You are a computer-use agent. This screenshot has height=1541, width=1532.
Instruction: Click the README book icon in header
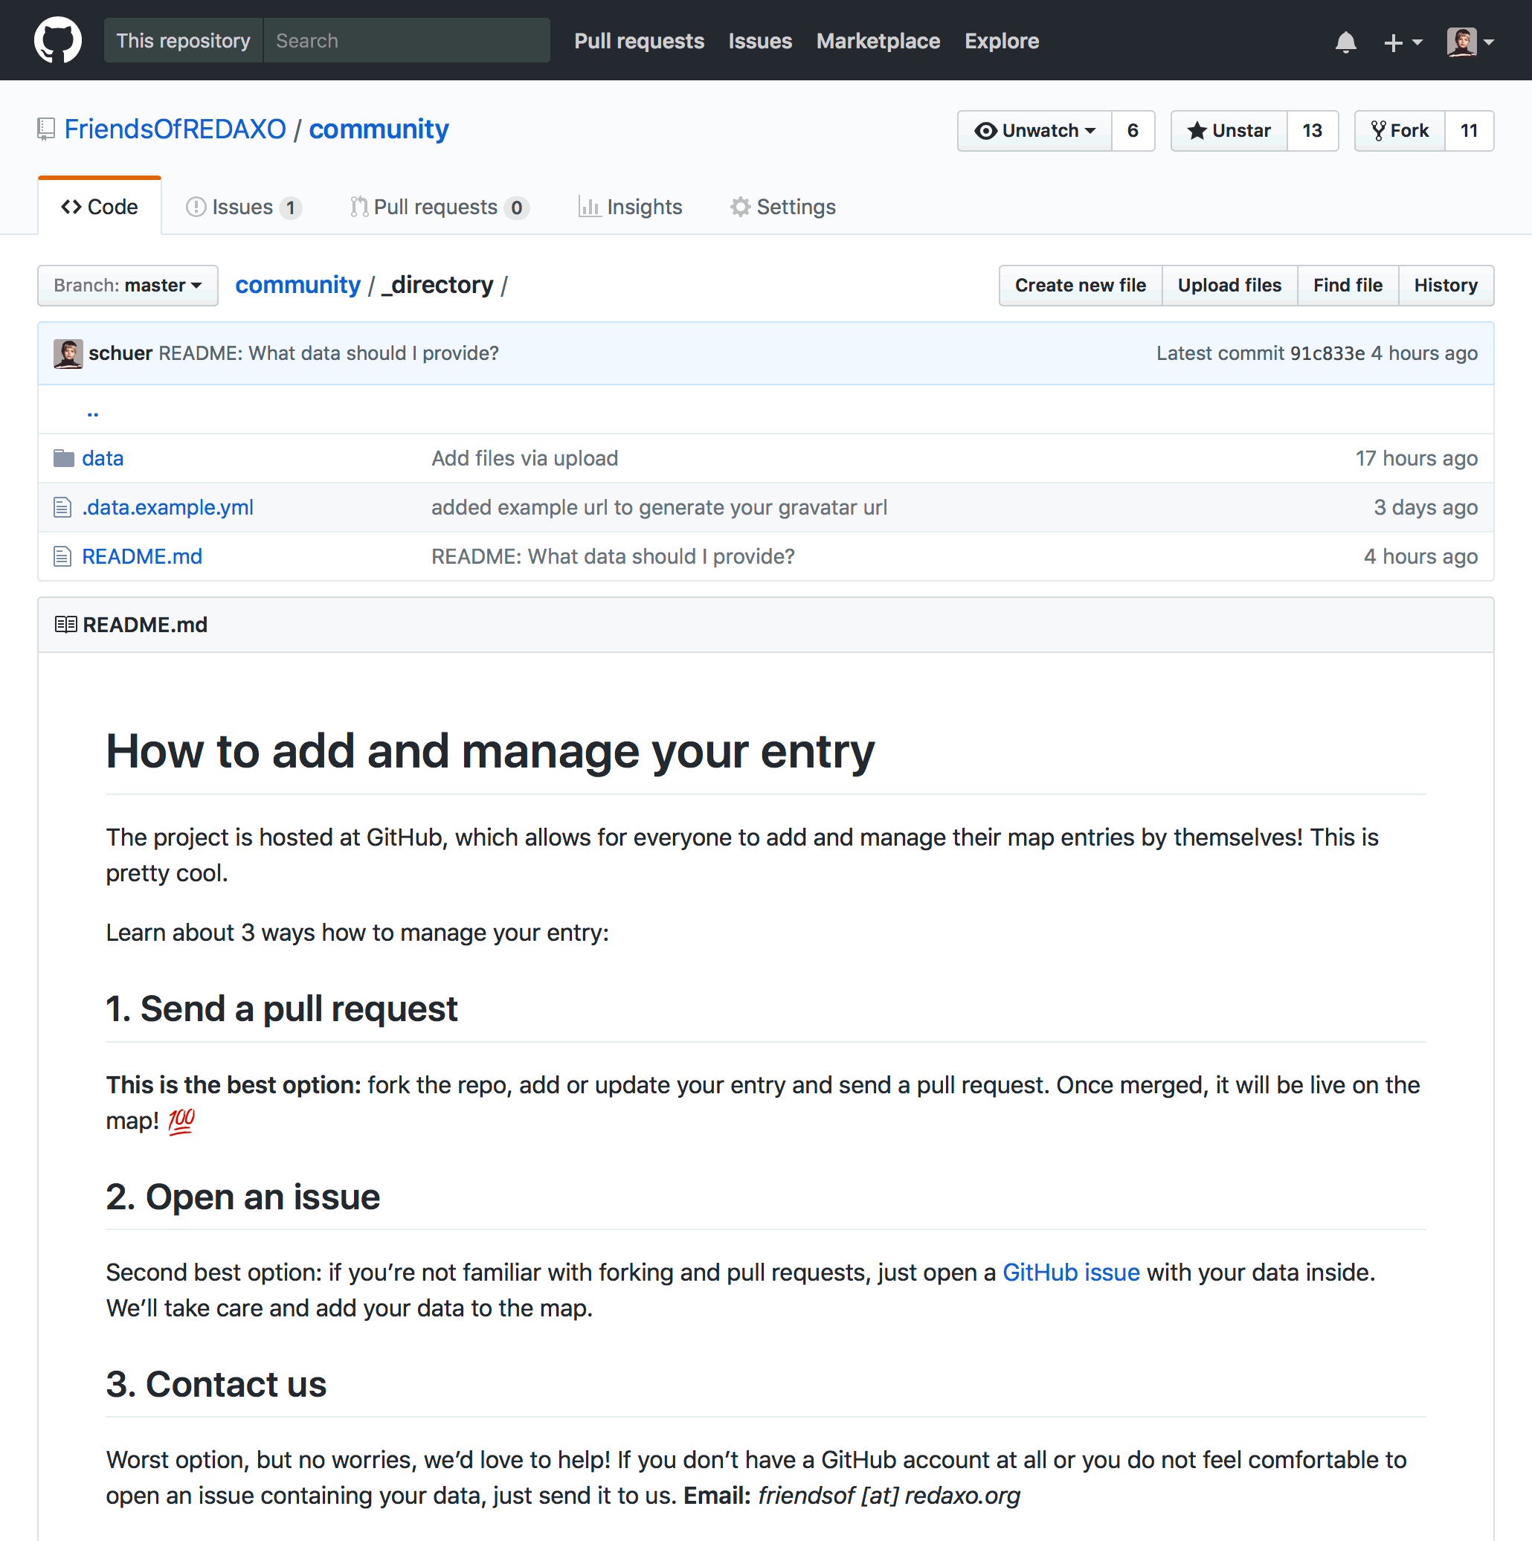65,625
